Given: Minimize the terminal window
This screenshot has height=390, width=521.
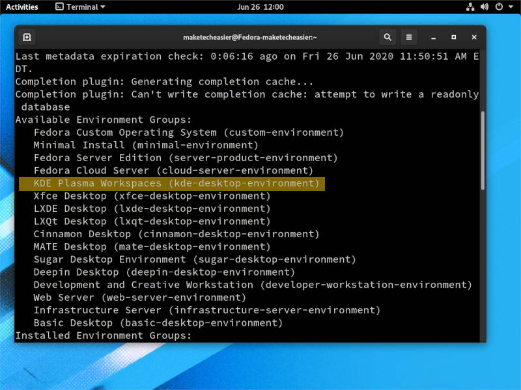Looking at the screenshot, I should 432,37.
